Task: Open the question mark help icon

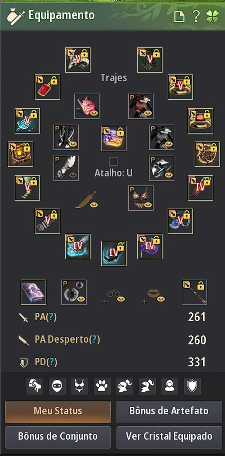Action: click(x=196, y=16)
